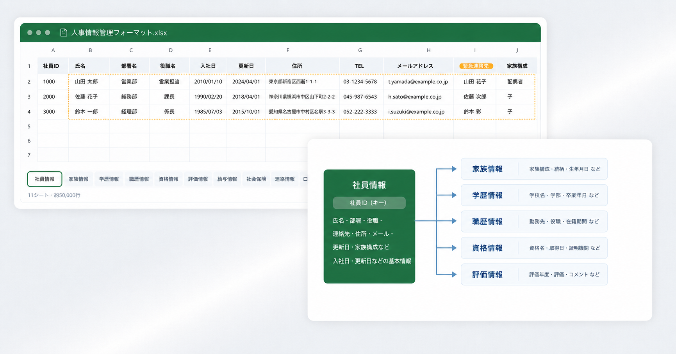This screenshot has width=676, height=354.
Task: Click the 入社日 header cell
Action: (208, 66)
